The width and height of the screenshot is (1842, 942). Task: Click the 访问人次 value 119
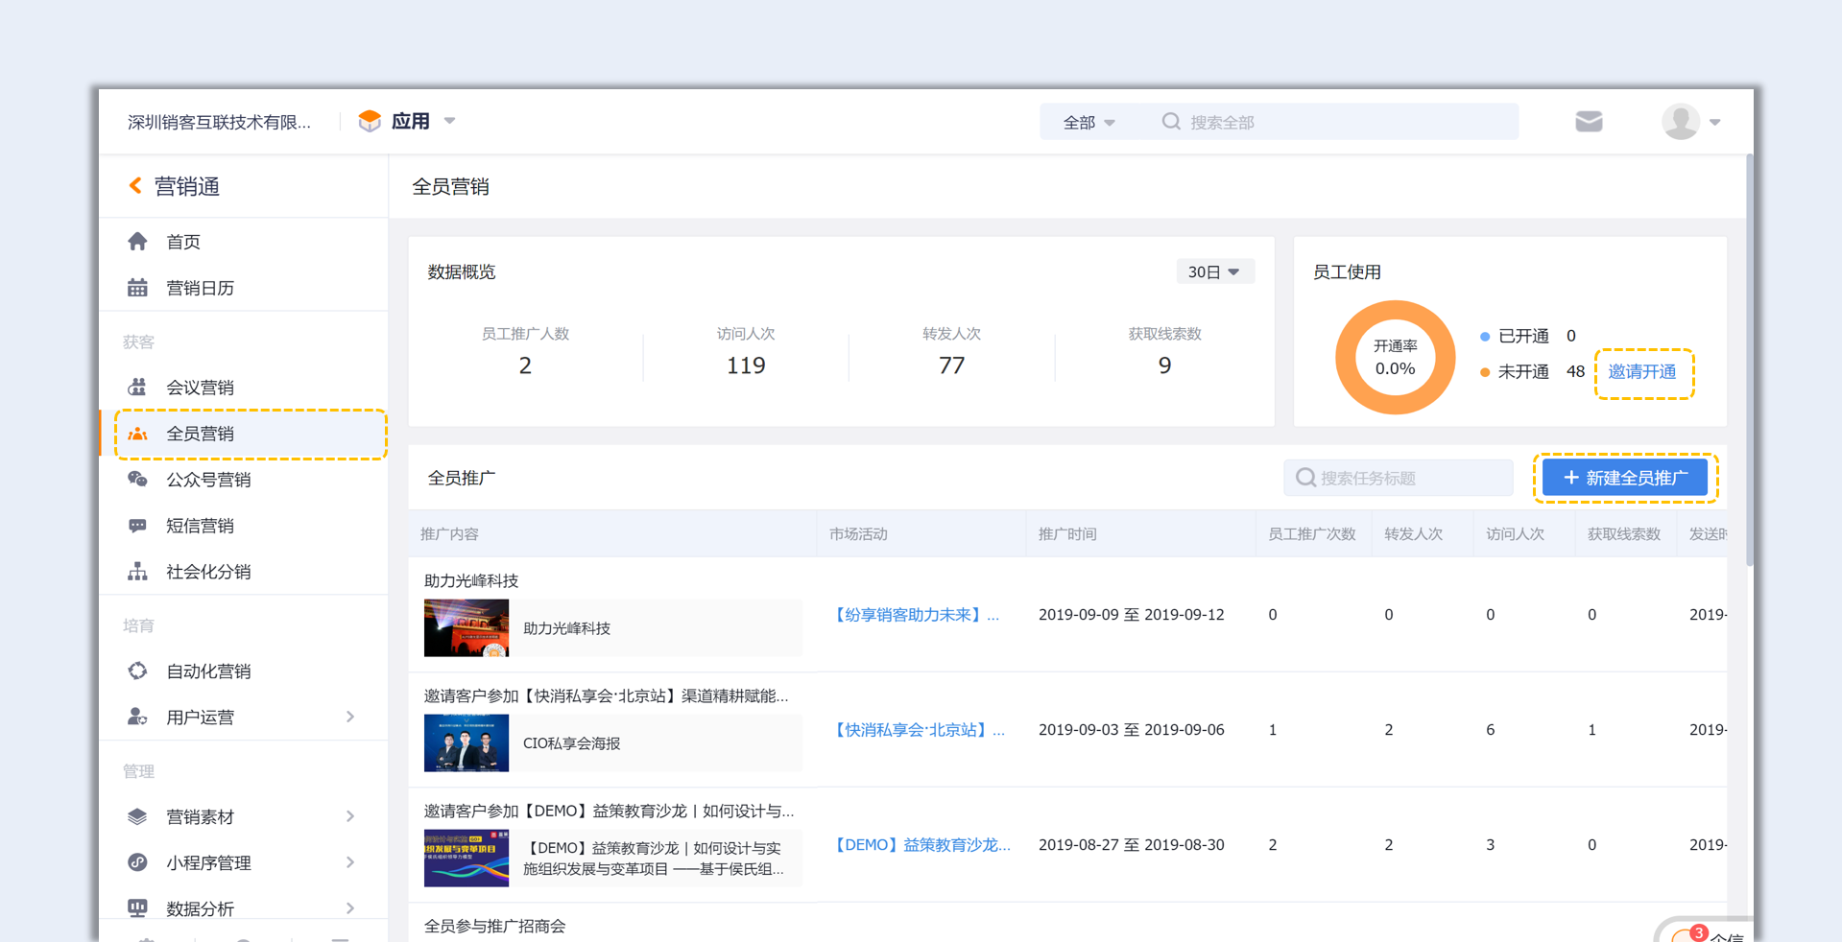pos(746,365)
